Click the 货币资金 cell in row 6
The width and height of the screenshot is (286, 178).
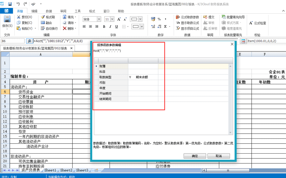[41, 92]
